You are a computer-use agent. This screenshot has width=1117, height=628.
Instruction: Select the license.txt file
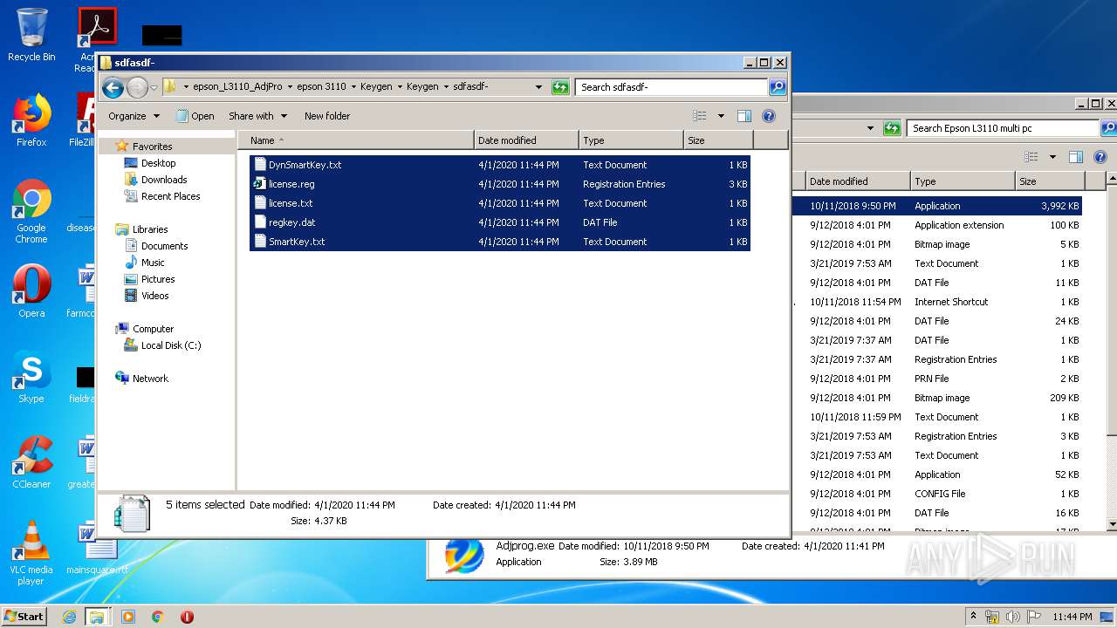click(499, 203)
